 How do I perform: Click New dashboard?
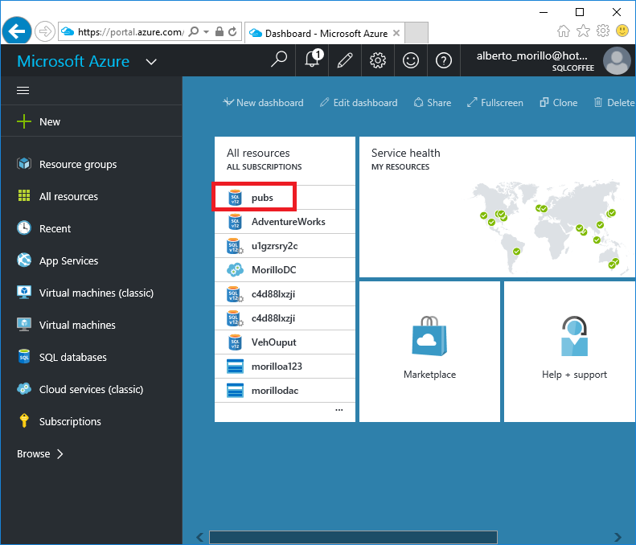(263, 103)
